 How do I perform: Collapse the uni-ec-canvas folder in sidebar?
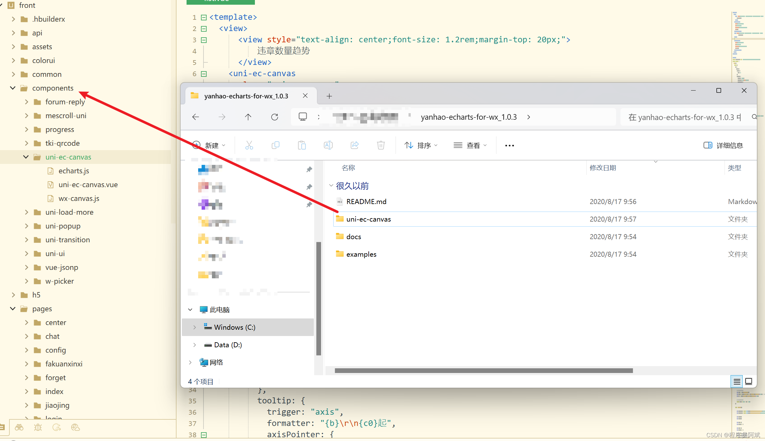[25, 157]
